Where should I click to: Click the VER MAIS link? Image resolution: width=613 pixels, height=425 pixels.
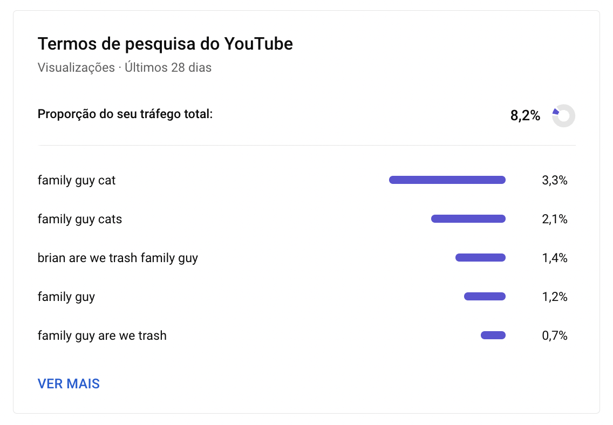pos(69,383)
